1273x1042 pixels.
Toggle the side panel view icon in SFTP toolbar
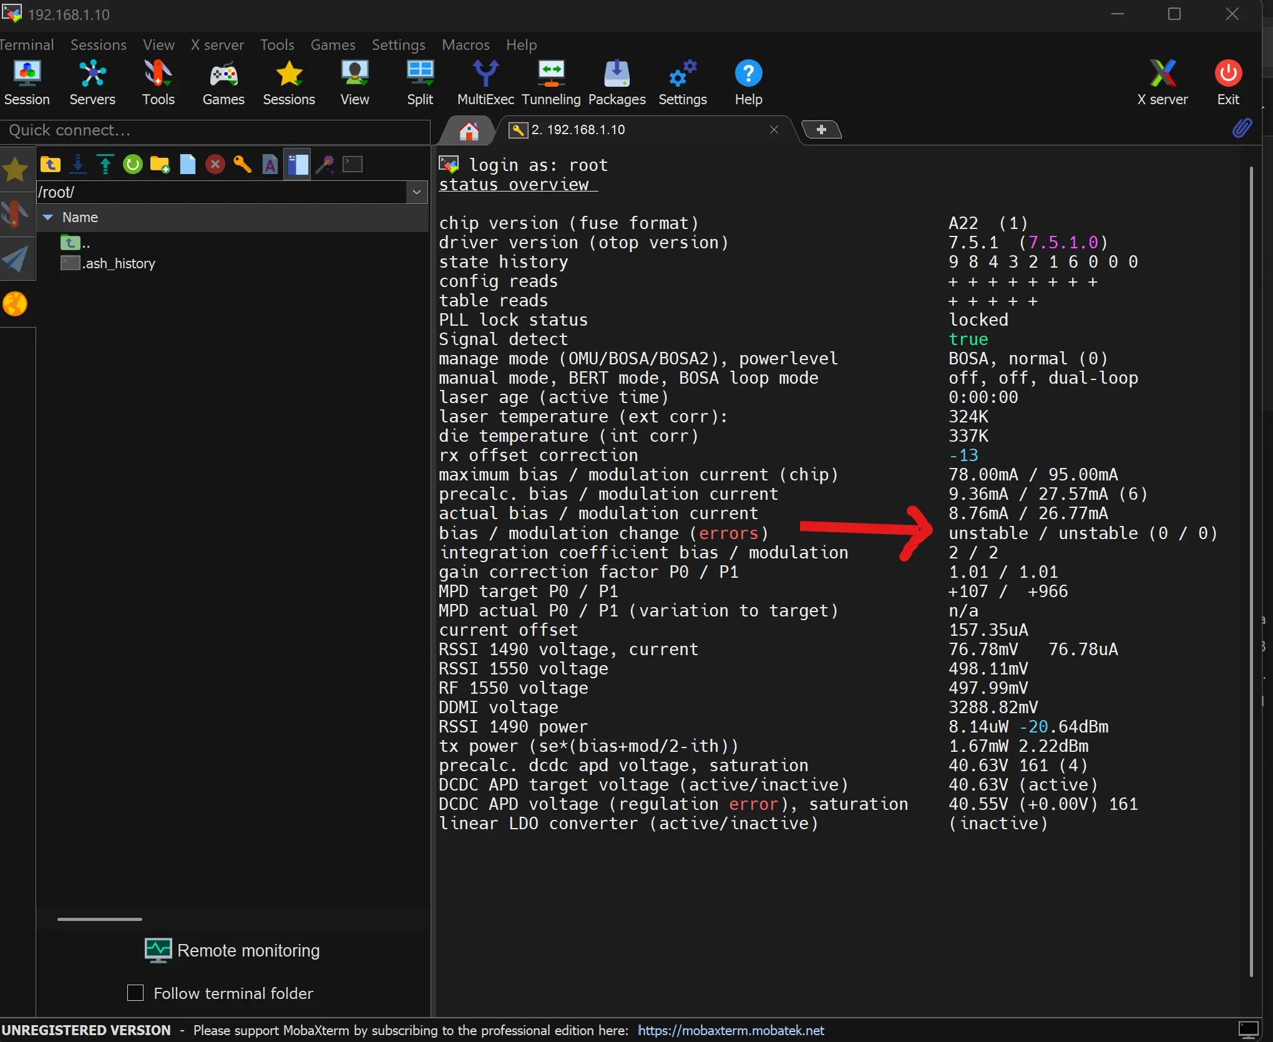pos(297,165)
